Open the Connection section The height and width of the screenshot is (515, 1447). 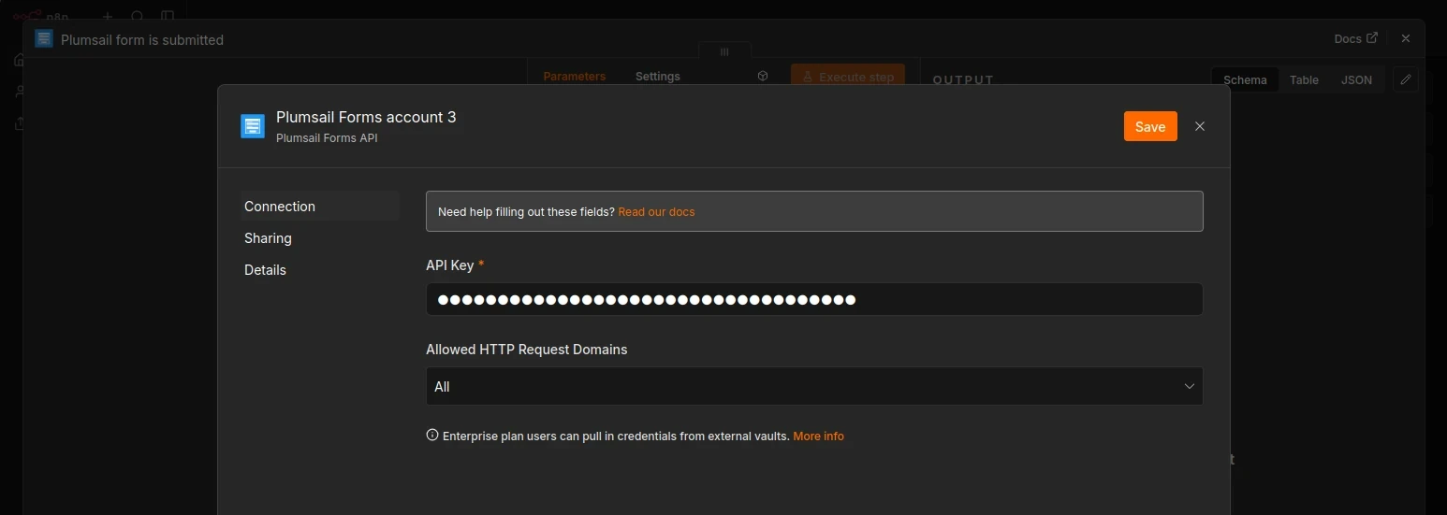coord(320,207)
